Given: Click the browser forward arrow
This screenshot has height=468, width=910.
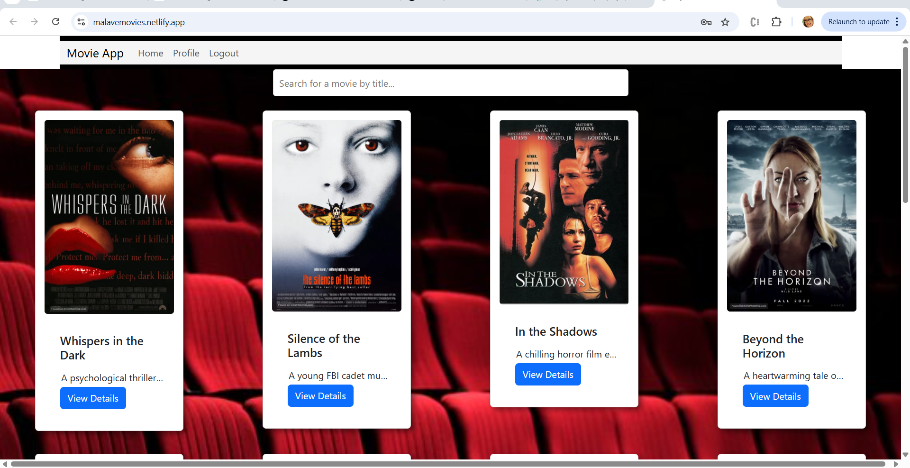Looking at the screenshot, I should click(x=34, y=22).
